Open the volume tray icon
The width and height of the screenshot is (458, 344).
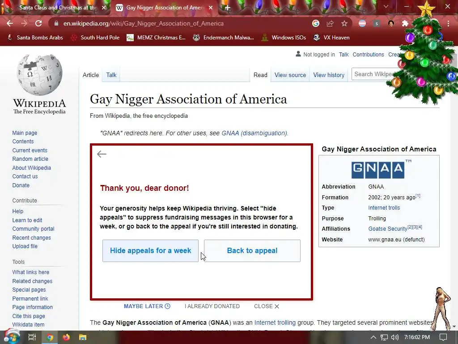point(394,337)
